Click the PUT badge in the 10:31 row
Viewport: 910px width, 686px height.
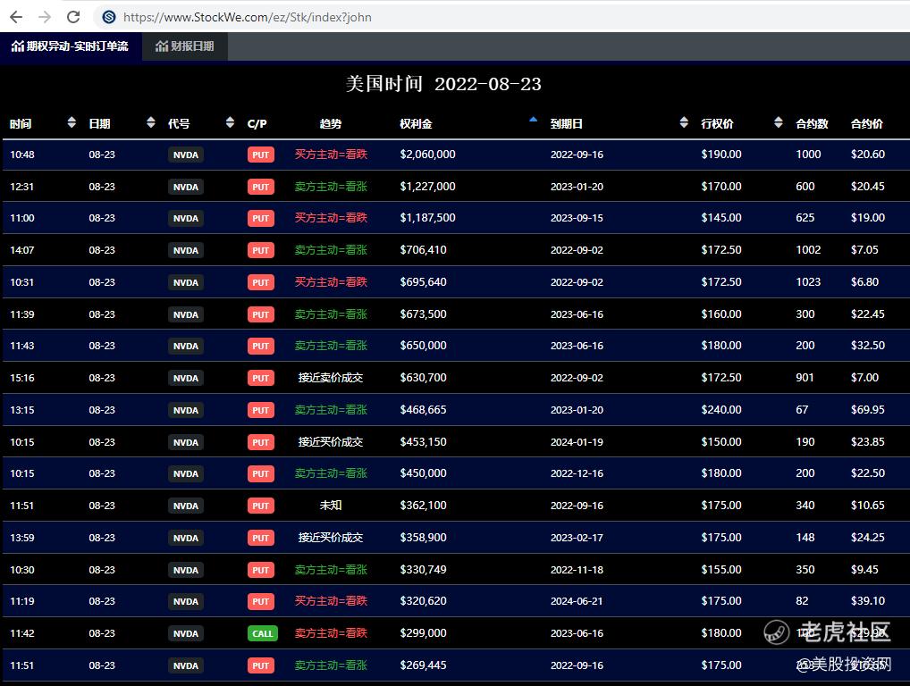coord(261,282)
